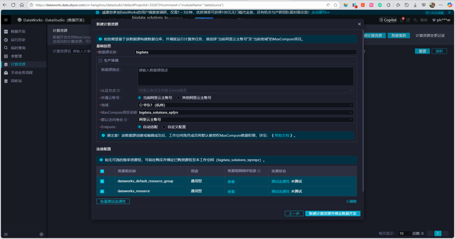The image size is (455, 239).
Task: Open workspace settings with the gear icon
Action: (x=41, y=234)
